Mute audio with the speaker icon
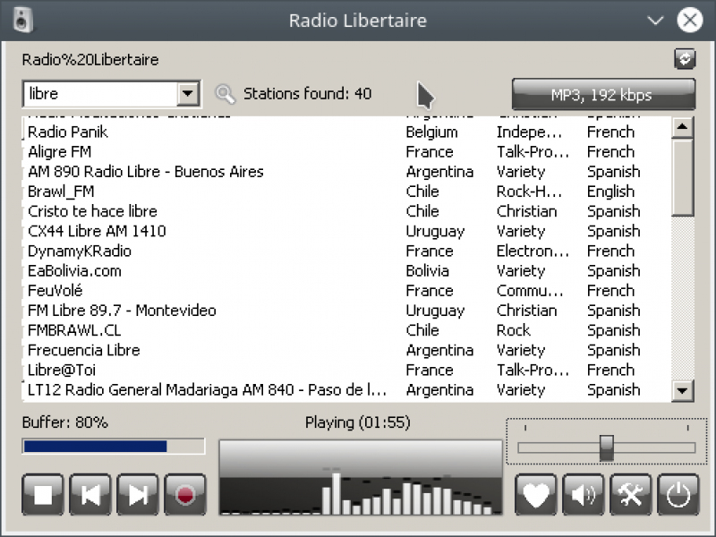716x537 pixels. (584, 494)
